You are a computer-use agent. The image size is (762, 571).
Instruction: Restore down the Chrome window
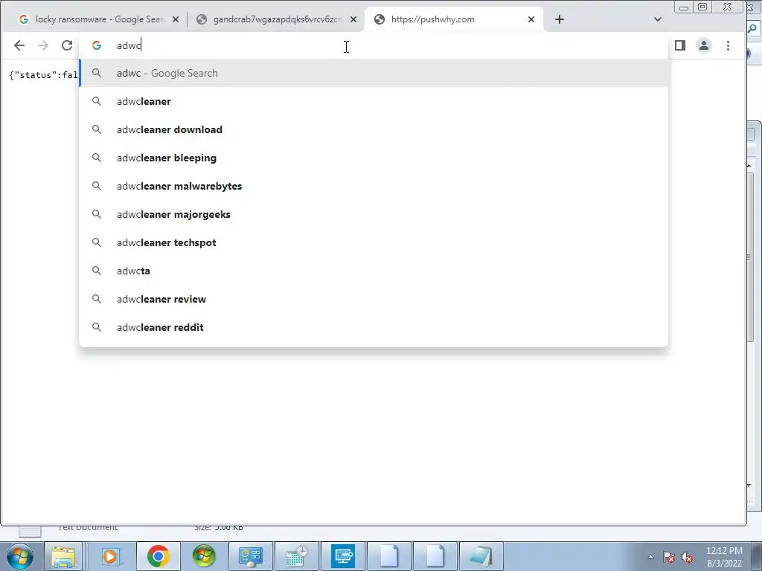[702, 7]
